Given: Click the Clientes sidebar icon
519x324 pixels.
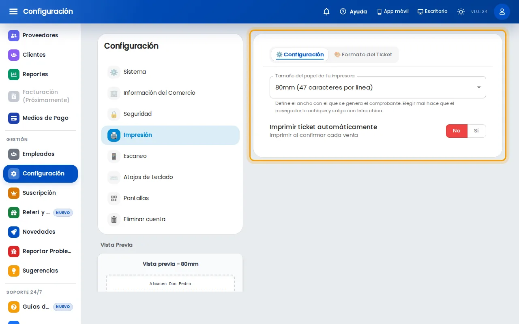Looking at the screenshot, I should tap(14, 55).
